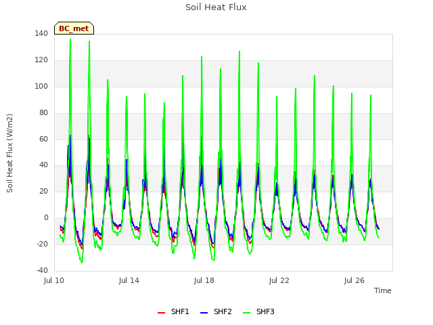Click the Jul 26 x-axis tick label
The width and height of the screenshot is (433, 325).
(355, 280)
